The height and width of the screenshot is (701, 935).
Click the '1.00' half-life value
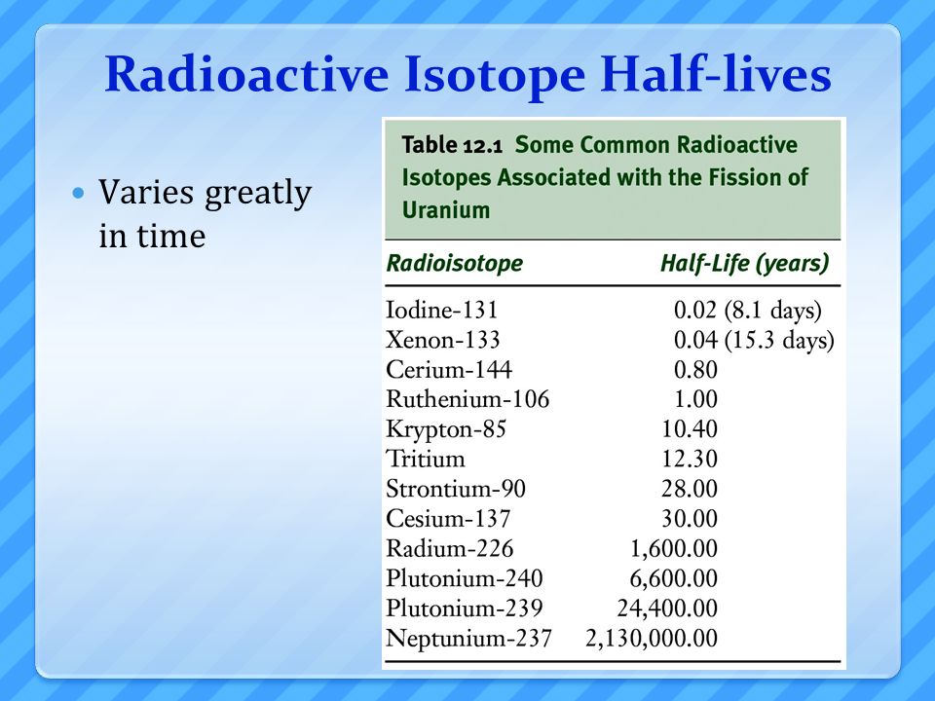(695, 399)
